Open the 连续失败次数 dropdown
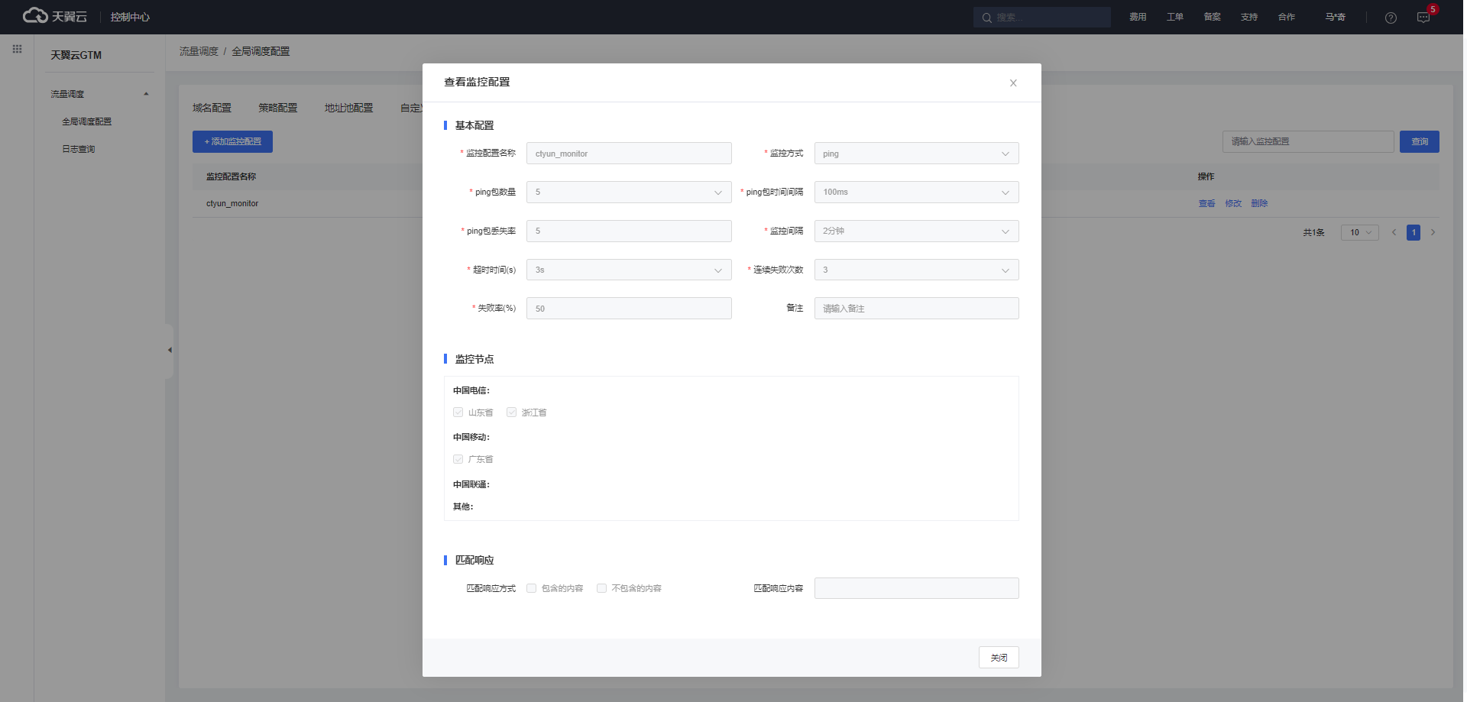Image resolution: width=1467 pixels, height=702 pixels. tap(916, 270)
